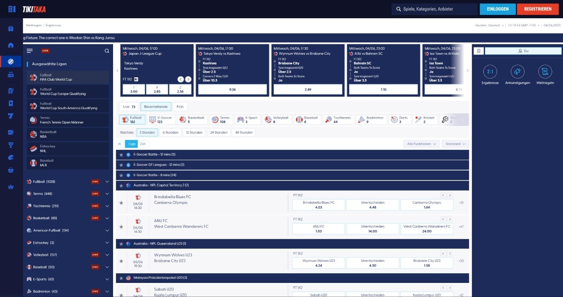Open the Alle Funktionen dropdown
Image resolution: width=563 pixels, height=297 pixels.
click(x=422, y=144)
